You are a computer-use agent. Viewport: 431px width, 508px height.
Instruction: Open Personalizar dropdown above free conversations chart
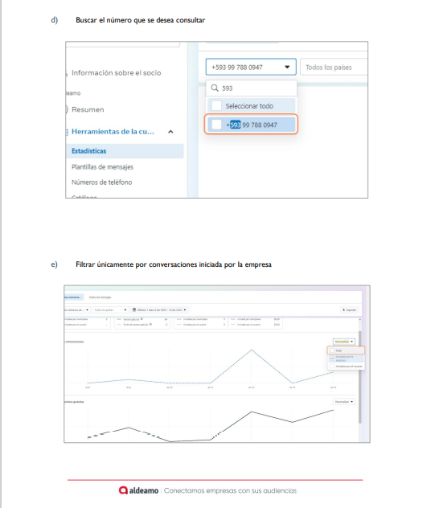[x=344, y=402]
